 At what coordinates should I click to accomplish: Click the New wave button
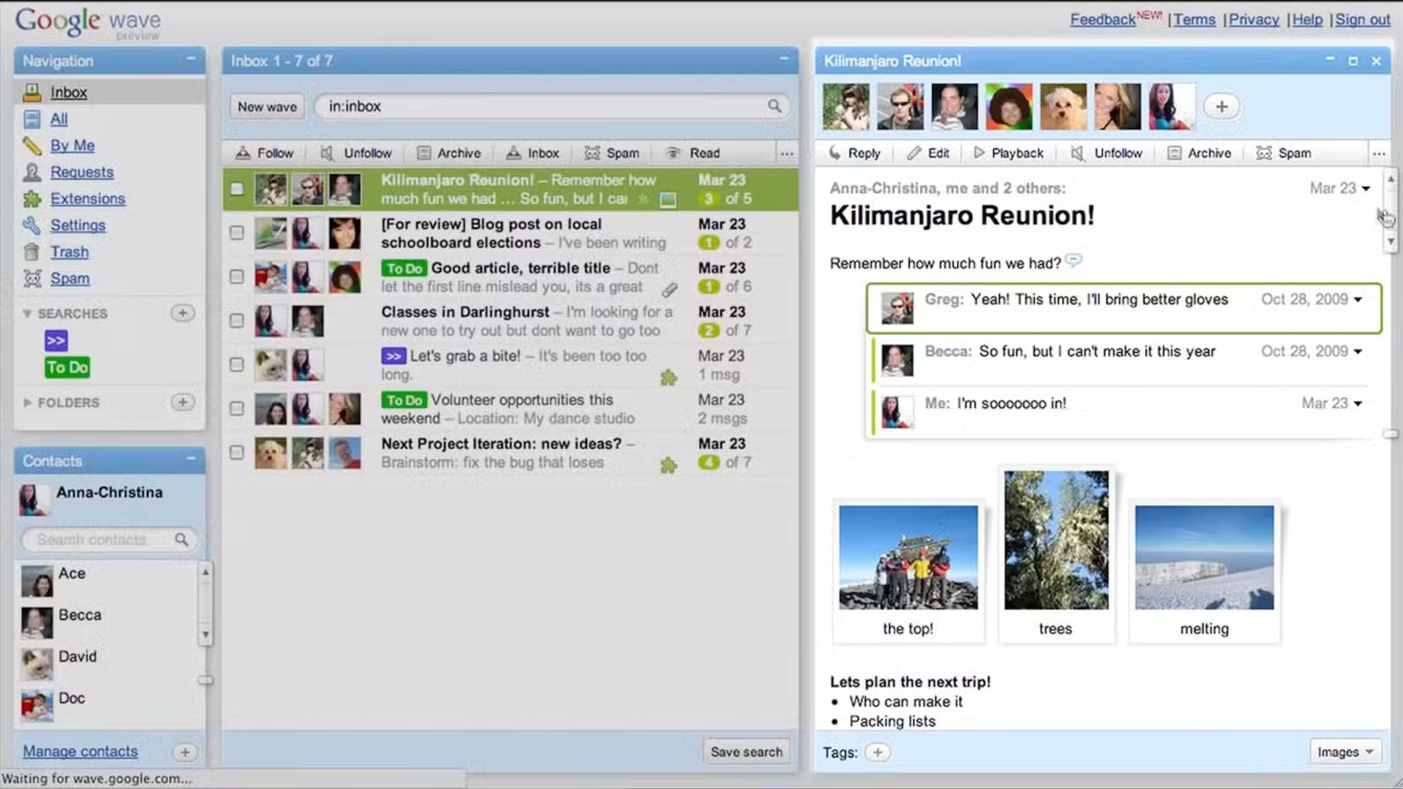(x=267, y=106)
